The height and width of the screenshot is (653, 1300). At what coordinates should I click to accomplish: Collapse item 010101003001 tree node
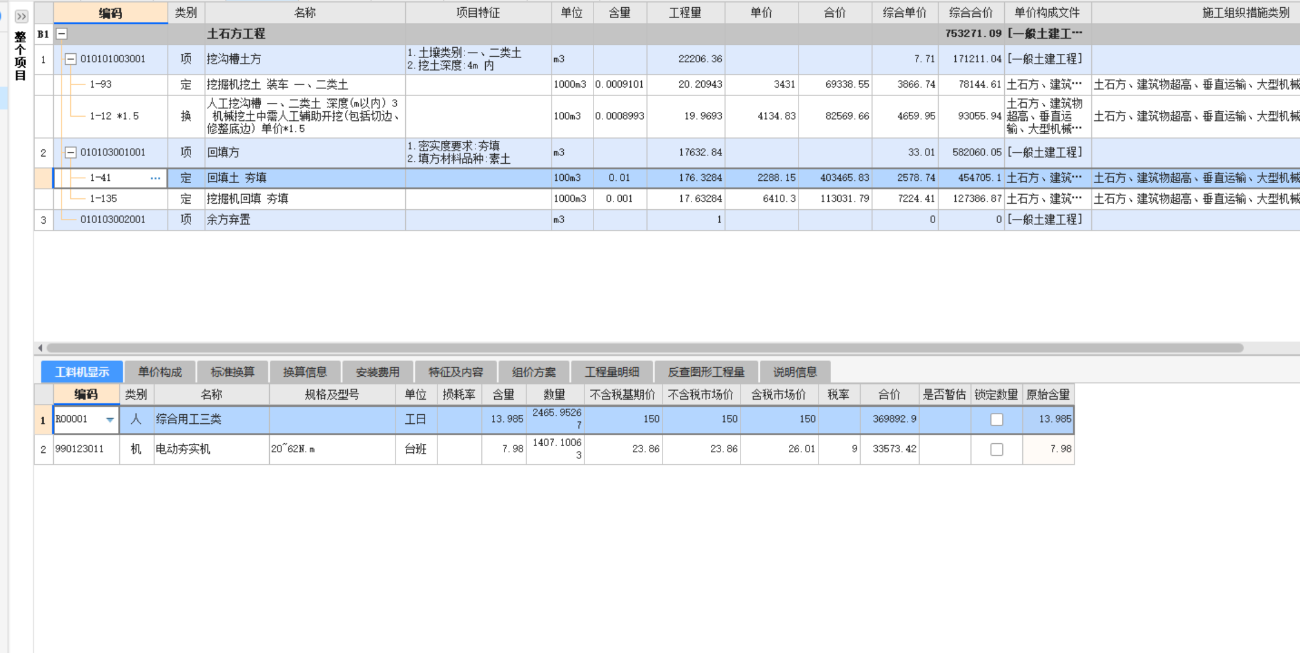71,59
